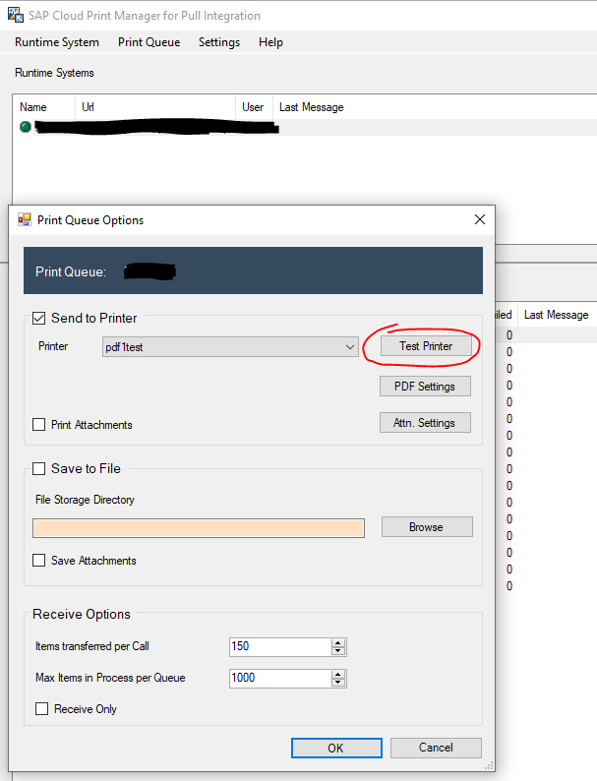Viewport: 597px width, 781px height.
Task: Click the Print Queue Options dialog icon
Action: click(25, 220)
